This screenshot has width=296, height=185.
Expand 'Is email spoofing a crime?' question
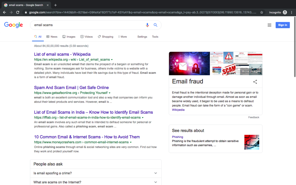point(96,173)
